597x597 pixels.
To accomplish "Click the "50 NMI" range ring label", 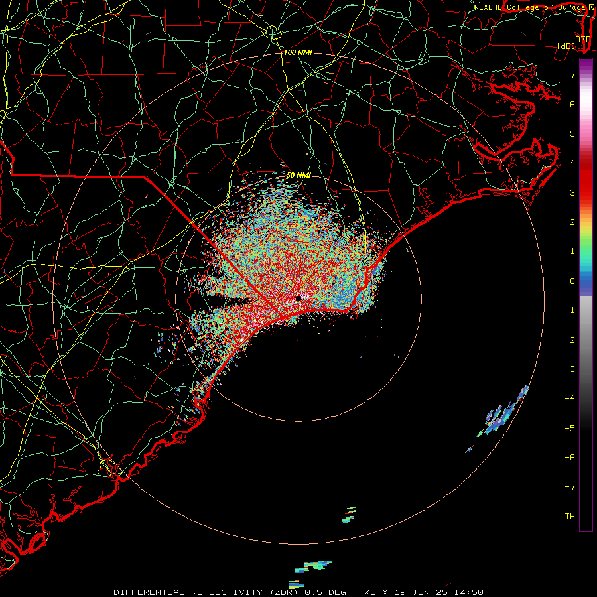I will (x=298, y=176).
